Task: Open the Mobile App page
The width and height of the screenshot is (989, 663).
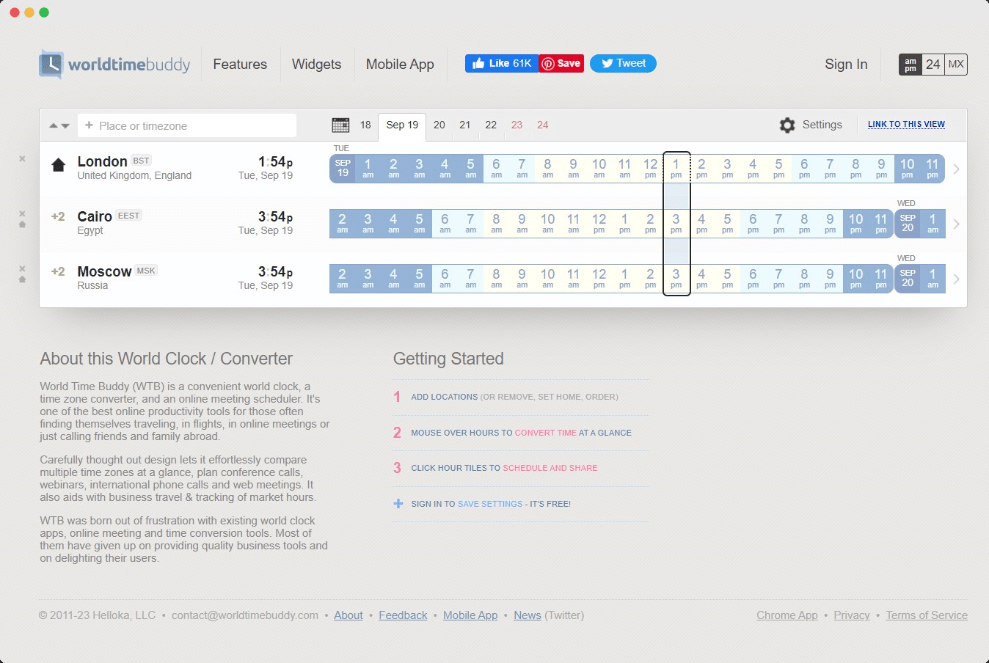Action: point(400,65)
